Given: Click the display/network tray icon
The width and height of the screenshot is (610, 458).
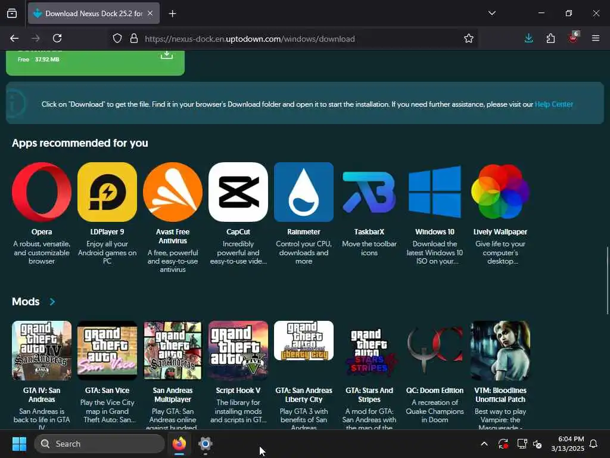Looking at the screenshot, I should [x=522, y=444].
